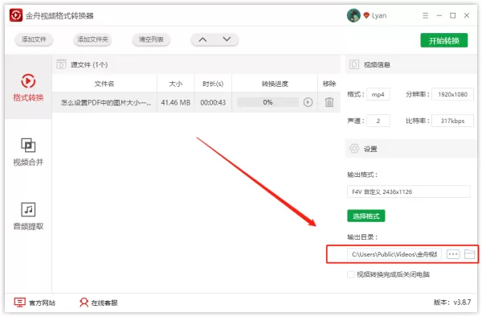Click the 输出目录 path field
Image resolution: width=482 pixels, height=317 pixels.
(394, 254)
